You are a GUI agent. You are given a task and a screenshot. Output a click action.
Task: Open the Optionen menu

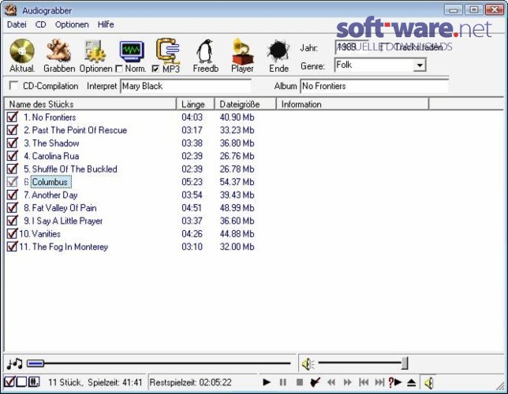coord(72,24)
